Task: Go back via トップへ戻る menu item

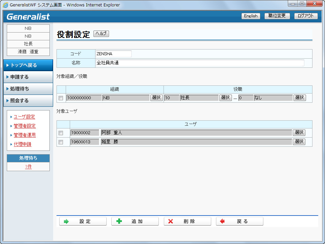Action: [28, 65]
